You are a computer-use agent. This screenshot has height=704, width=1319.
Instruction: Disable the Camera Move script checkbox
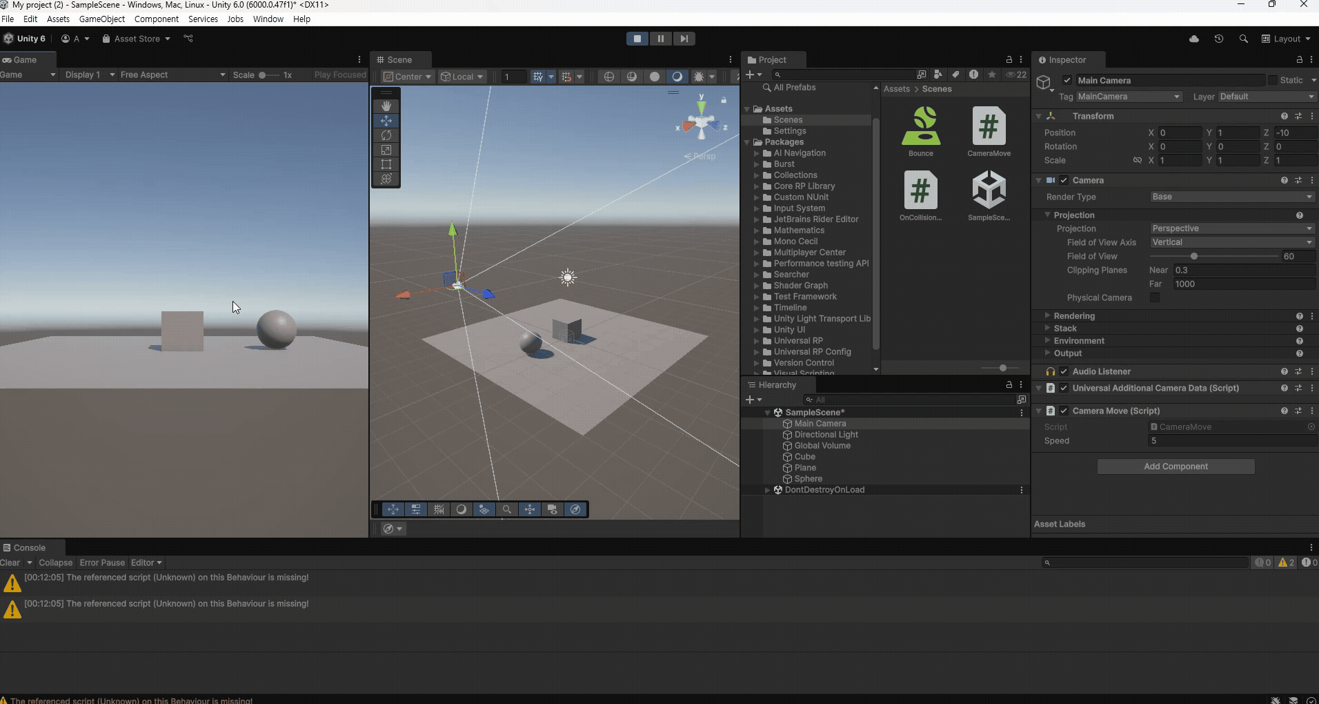pos(1064,411)
